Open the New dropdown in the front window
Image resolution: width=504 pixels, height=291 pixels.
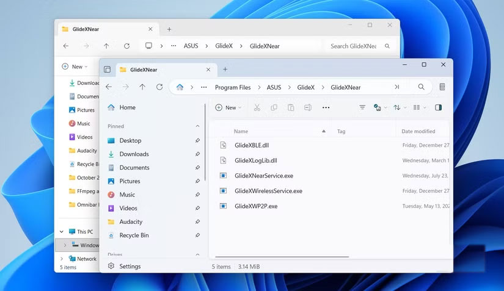pos(228,107)
